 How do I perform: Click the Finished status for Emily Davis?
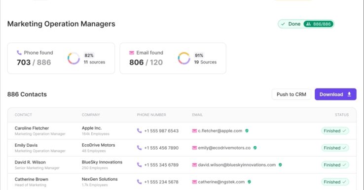pyautogui.click(x=335, y=148)
